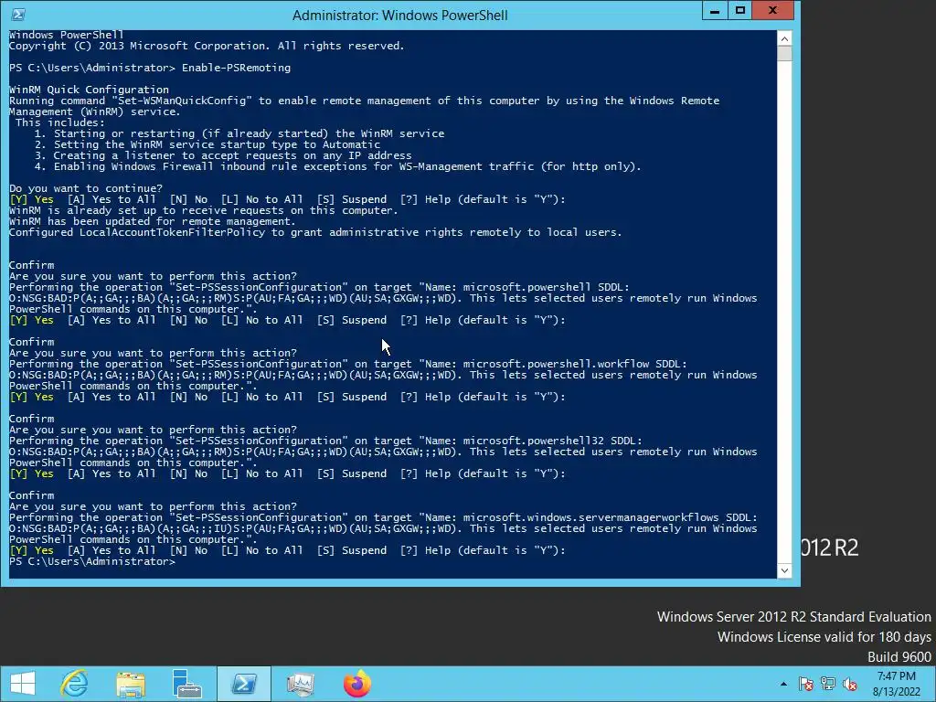Close the Administrator PowerShell window
This screenshot has width=936, height=702.
tap(772, 11)
